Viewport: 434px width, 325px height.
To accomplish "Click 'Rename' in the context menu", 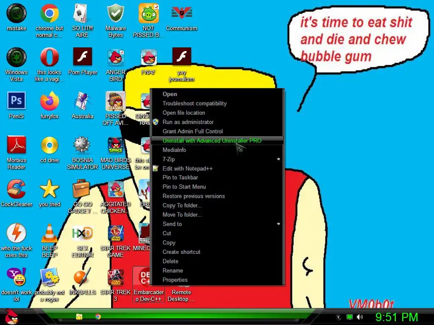I will tap(217, 270).
